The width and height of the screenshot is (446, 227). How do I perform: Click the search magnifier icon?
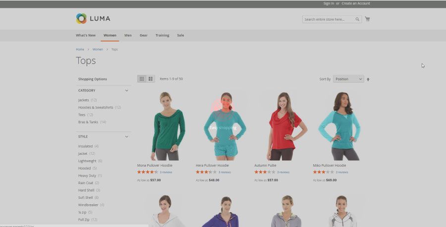[357, 19]
